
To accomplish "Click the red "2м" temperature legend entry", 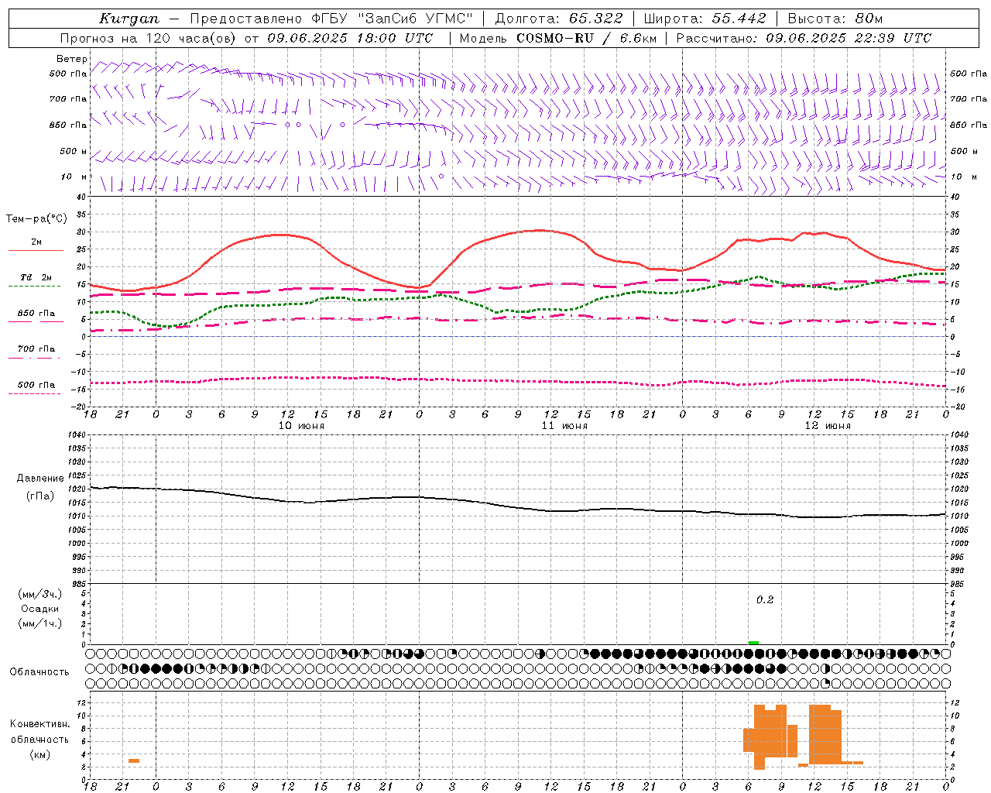I will point(36,245).
